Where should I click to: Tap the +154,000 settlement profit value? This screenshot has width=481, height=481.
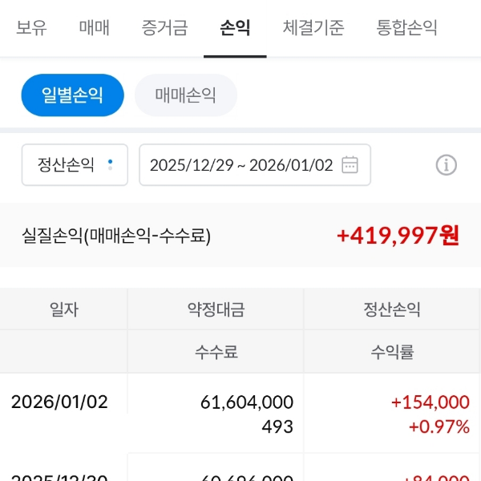pyautogui.click(x=430, y=402)
